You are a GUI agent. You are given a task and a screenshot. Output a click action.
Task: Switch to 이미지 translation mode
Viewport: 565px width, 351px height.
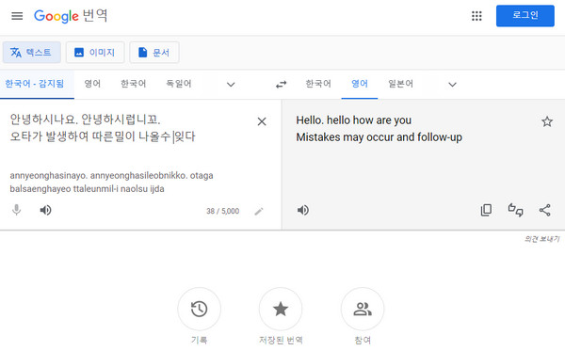(x=95, y=53)
